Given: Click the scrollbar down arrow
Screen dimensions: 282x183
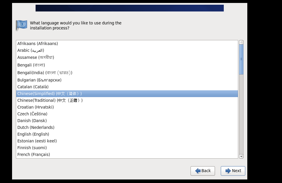Looking at the screenshot, I should [241, 156].
